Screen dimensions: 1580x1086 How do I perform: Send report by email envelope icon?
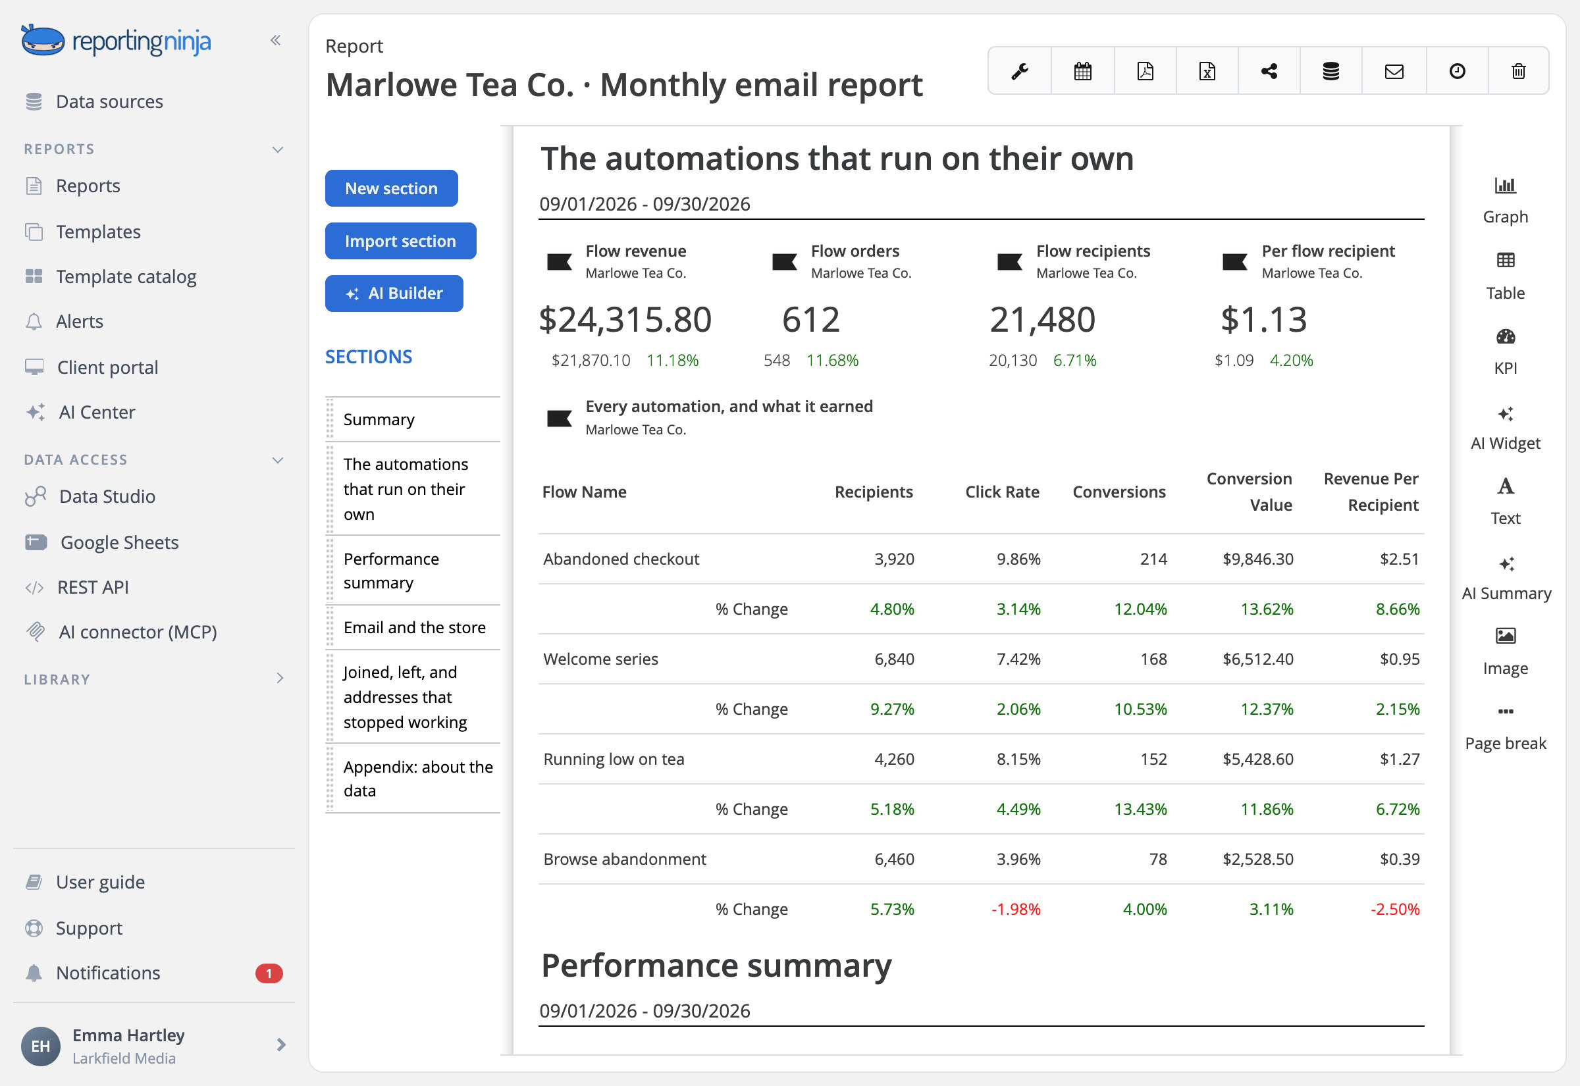click(x=1394, y=71)
